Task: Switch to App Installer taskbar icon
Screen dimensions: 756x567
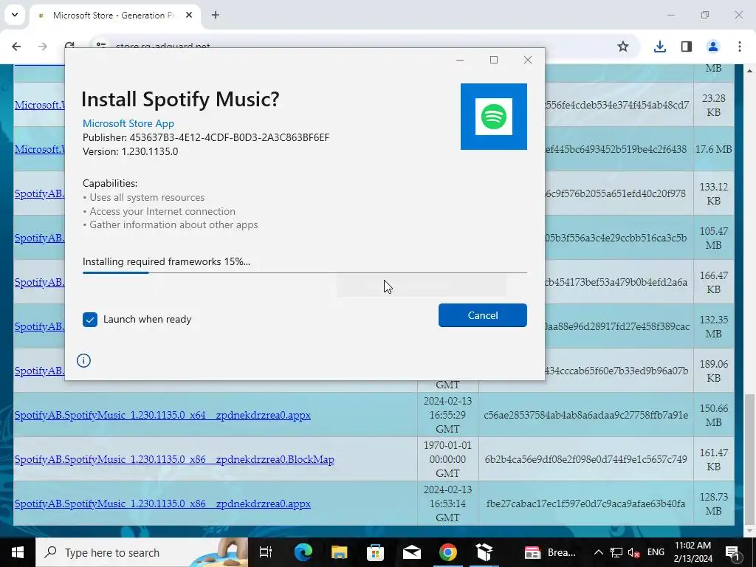Action: [x=484, y=552]
